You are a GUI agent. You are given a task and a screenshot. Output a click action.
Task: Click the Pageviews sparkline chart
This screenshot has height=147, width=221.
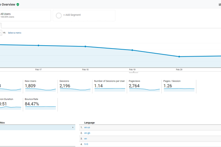click(x=144, y=90)
